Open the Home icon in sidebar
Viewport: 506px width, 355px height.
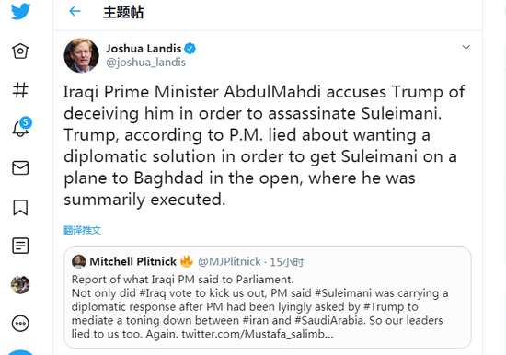pos(20,51)
